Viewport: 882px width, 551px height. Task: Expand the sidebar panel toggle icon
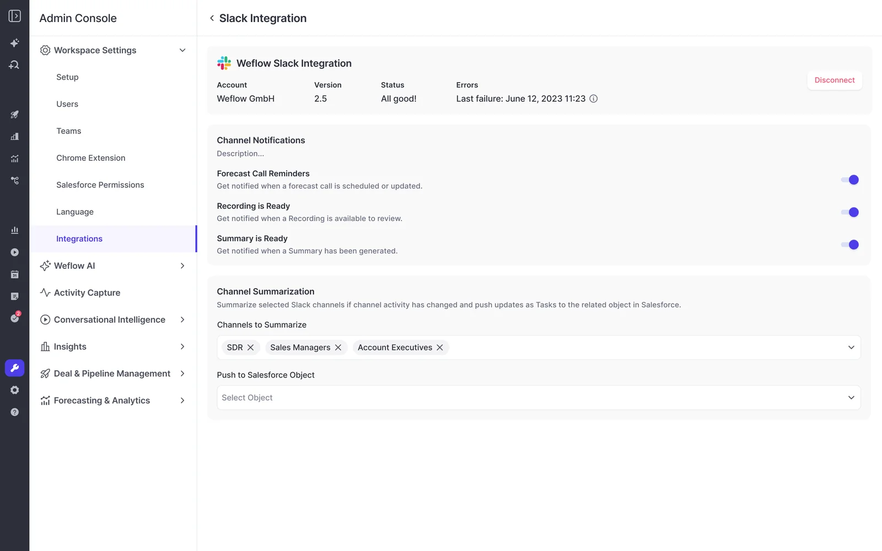pyautogui.click(x=15, y=16)
